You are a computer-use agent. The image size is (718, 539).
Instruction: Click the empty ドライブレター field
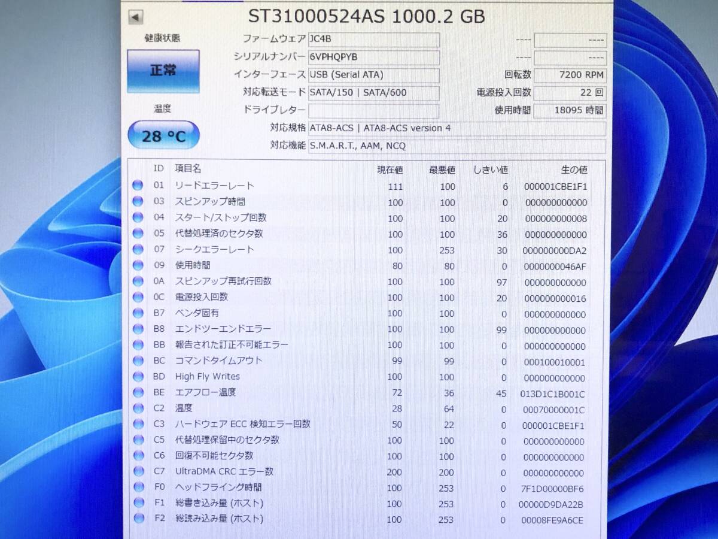(x=374, y=110)
